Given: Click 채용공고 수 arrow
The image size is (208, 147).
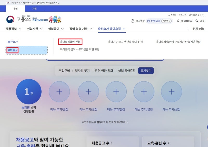Looking at the screenshot, I should (112, 143).
